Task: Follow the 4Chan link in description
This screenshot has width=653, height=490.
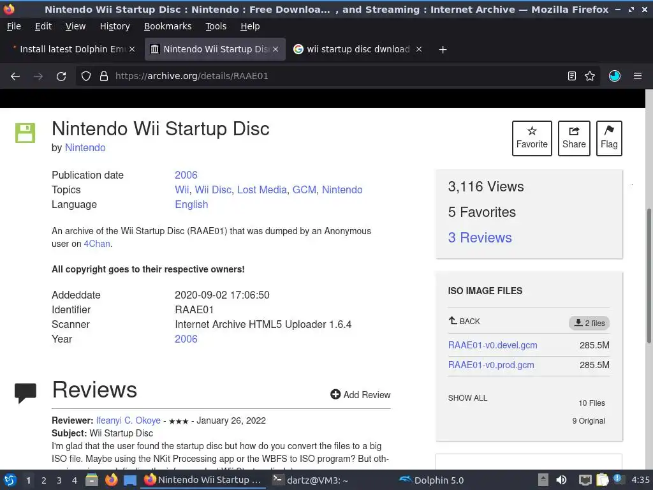Action: tap(97, 244)
